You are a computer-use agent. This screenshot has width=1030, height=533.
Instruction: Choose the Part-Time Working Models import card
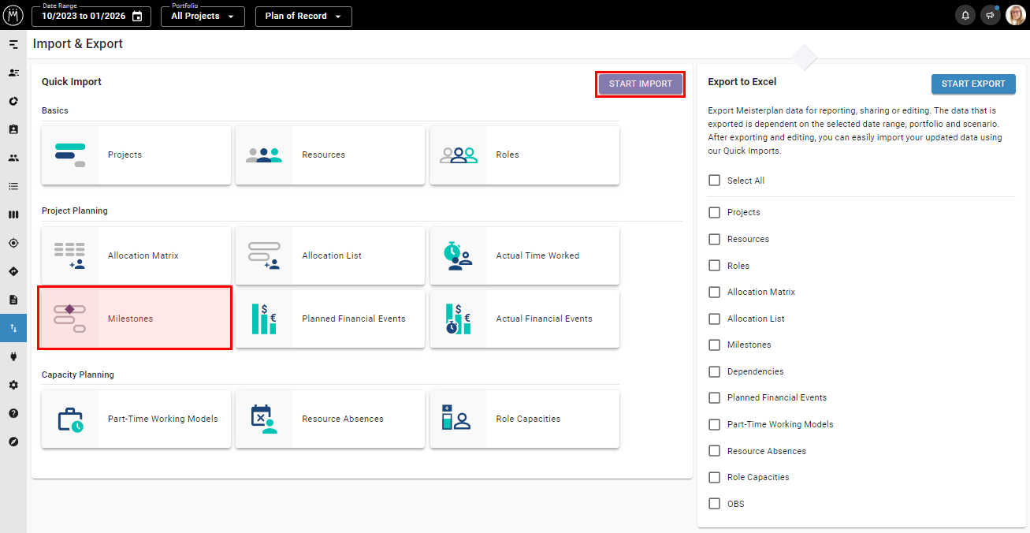point(136,419)
